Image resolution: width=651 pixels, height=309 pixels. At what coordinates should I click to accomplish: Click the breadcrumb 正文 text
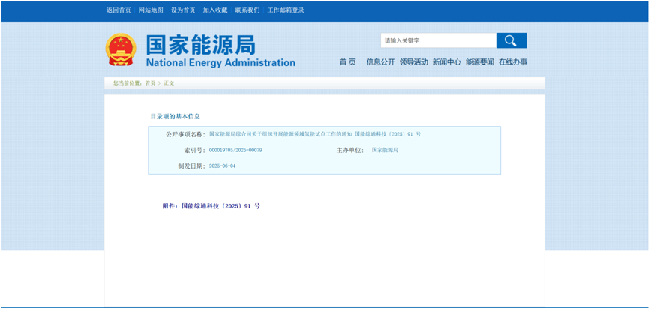pyautogui.click(x=169, y=83)
